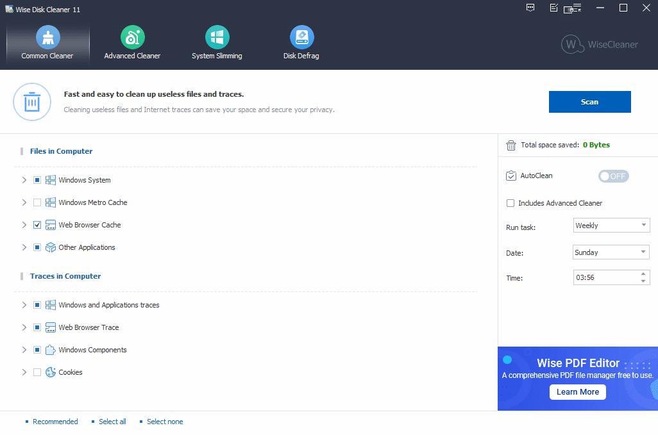Expand the Windows System tree item
The width and height of the screenshot is (658, 435).
point(24,180)
